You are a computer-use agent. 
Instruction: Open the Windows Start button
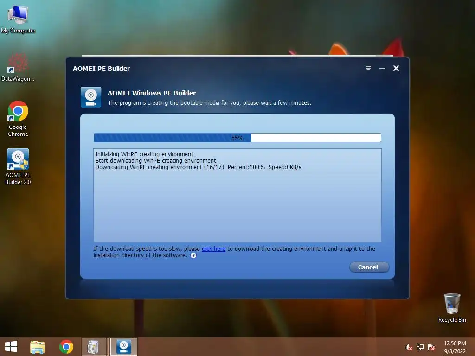click(x=11, y=347)
